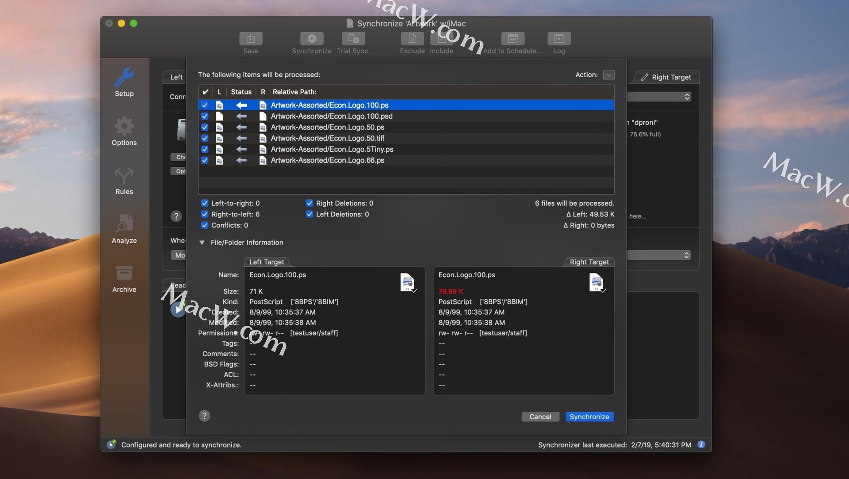The image size is (849, 479).
Task: Select the Econ.Logo.5Tiny.ps row
Action: click(x=332, y=149)
